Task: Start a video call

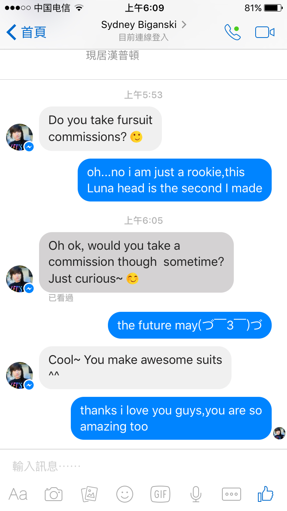Action: pyautogui.click(x=265, y=33)
